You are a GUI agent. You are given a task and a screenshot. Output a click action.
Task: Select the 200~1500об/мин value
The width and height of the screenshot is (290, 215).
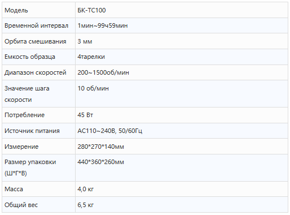(x=103, y=72)
